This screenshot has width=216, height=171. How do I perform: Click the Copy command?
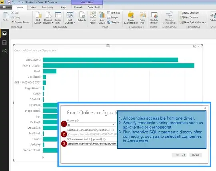16,18
